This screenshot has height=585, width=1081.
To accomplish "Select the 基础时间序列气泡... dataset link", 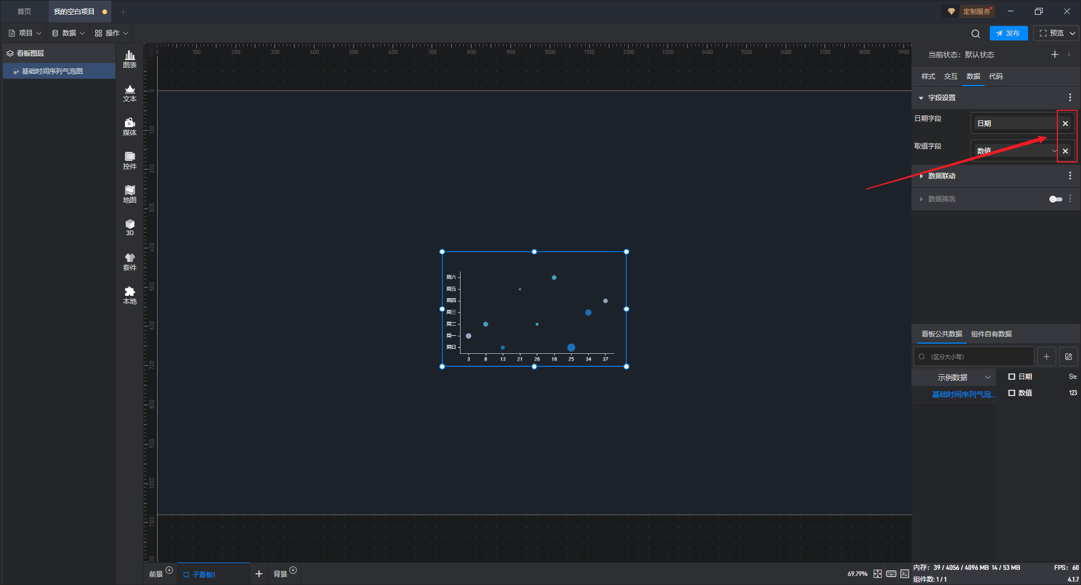I will 963,394.
